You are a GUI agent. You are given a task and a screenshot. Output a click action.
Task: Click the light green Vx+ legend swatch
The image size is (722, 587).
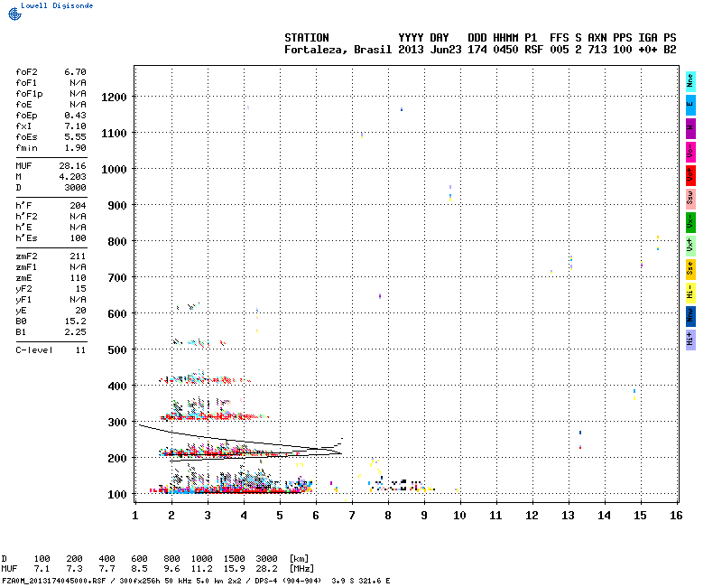[690, 246]
